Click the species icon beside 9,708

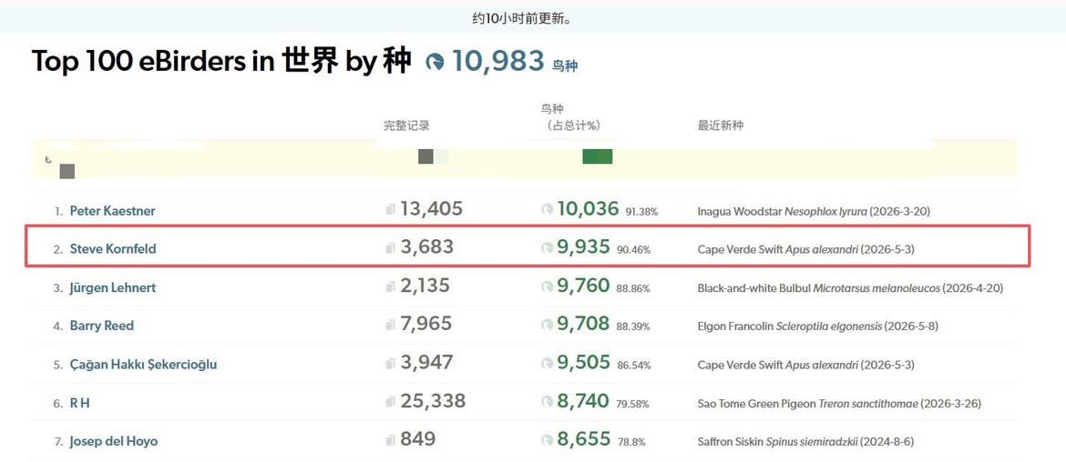(548, 325)
